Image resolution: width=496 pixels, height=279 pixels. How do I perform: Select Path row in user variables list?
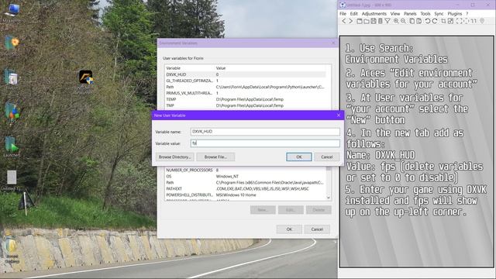coord(246,87)
